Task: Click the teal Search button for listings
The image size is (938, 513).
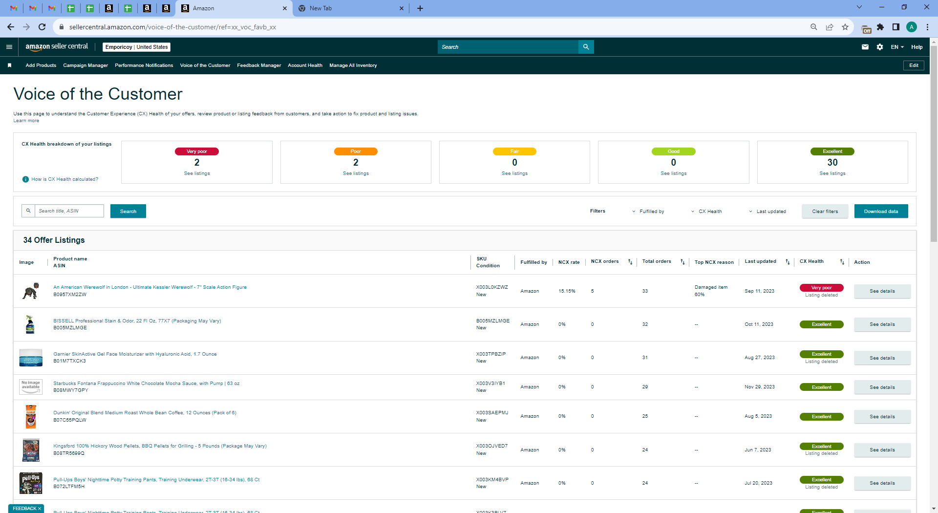Action: coord(128,211)
